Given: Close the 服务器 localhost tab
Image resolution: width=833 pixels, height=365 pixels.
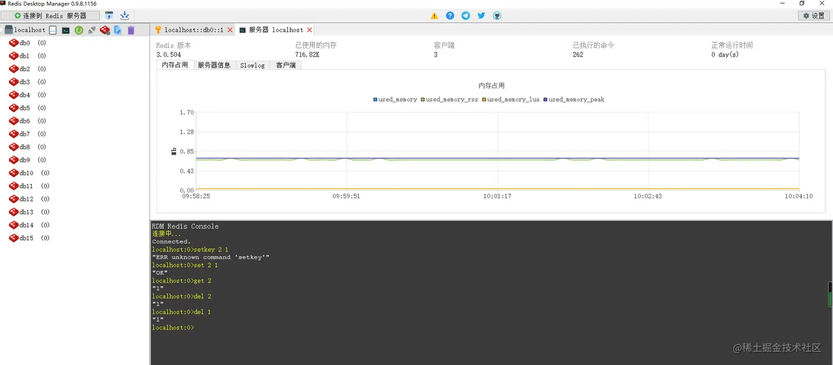Looking at the screenshot, I should 310,30.
